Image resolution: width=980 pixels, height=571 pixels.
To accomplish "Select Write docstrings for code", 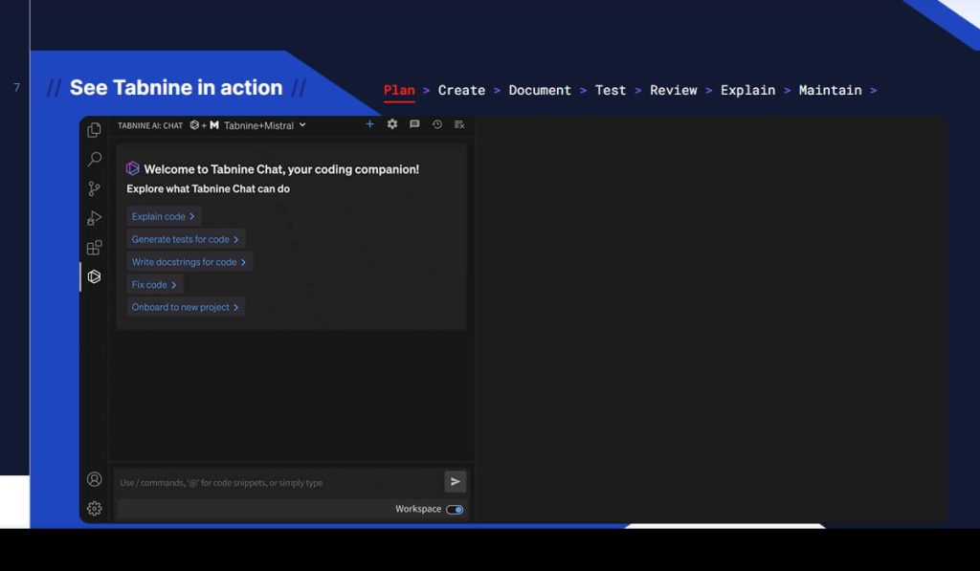I will tap(189, 262).
